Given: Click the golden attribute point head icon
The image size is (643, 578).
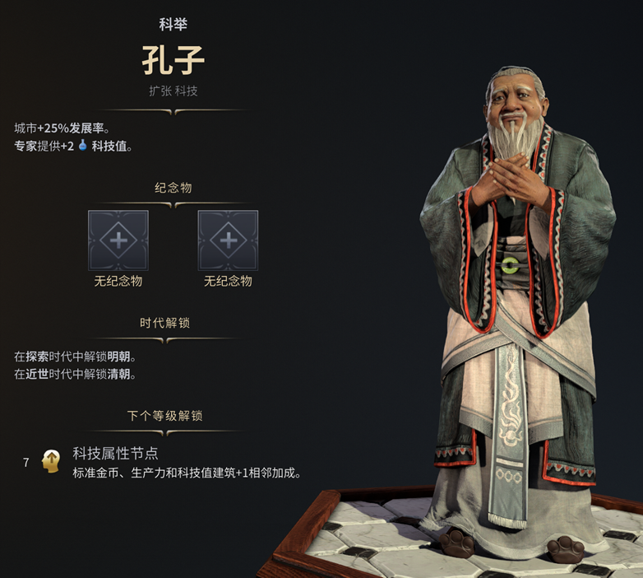Looking at the screenshot, I should pyautogui.click(x=51, y=461).
